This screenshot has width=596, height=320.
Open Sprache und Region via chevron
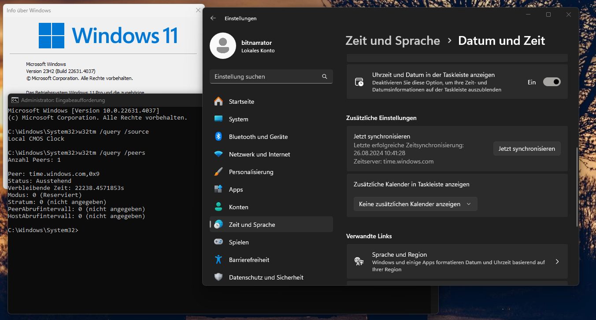click(557, 262)
